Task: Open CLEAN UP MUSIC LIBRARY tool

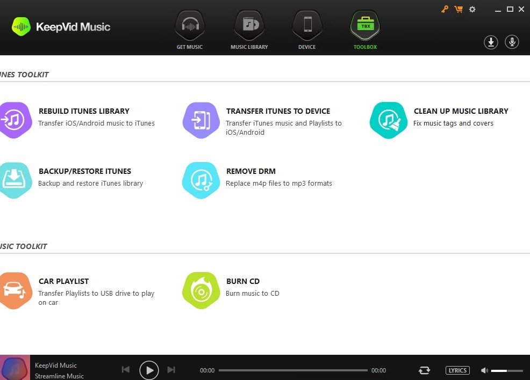Action: [x=461, y=111]
